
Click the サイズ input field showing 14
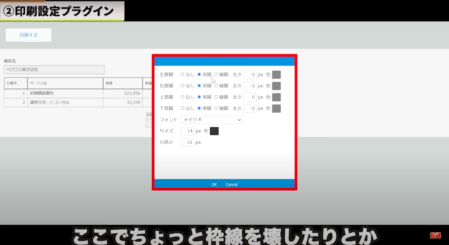[x=187, y=131]
